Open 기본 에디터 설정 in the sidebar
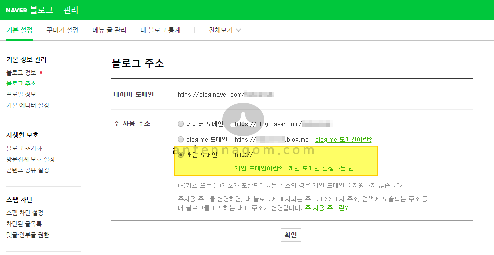This screenshot has width=494, height=255. pyautogui.click(x=28, y=105)
